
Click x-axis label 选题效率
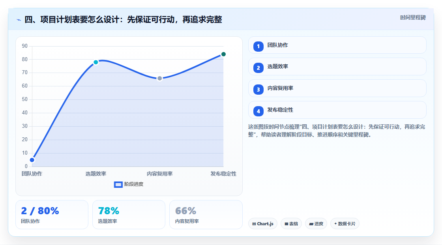(96, 174)
